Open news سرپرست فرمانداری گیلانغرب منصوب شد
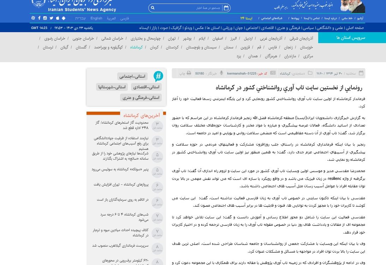The height and width of the screenshot is (265, 386). click(120, 246)
